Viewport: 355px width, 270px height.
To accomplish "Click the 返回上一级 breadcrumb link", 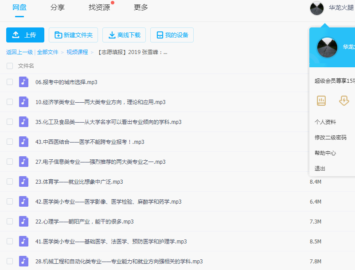I will [x=20, y=52].
